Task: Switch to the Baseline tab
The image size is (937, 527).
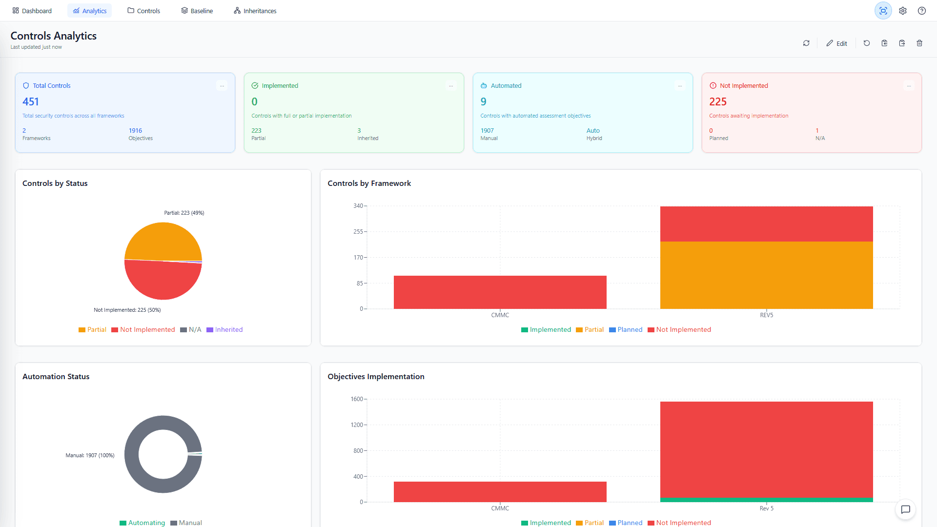Action: click(x=197, y=10)
